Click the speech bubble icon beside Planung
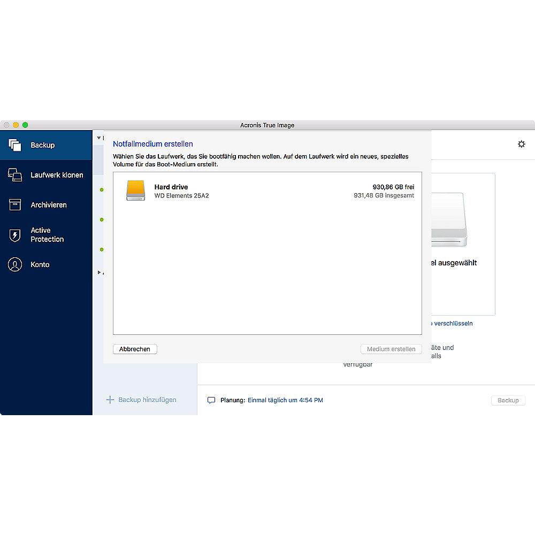535x535 pixels. coord(211,400)
